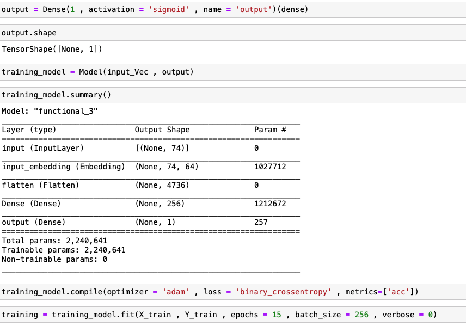Image resolution: width=466 pixels, height=332 pixels.
Task: Click the 257 param count
Action: pos(261,222)
